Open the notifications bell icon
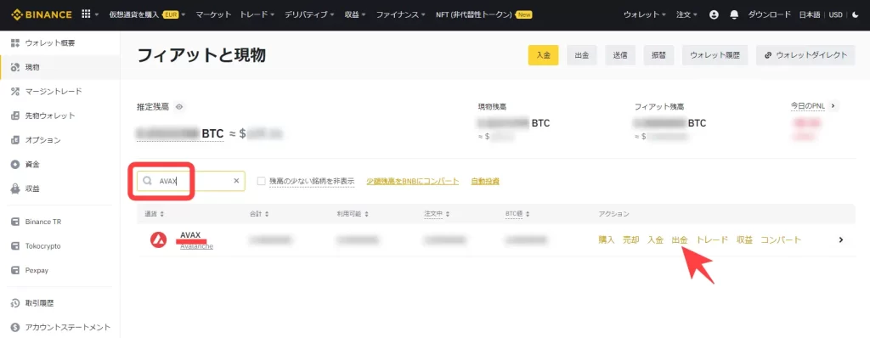 [x=735, y=15]
